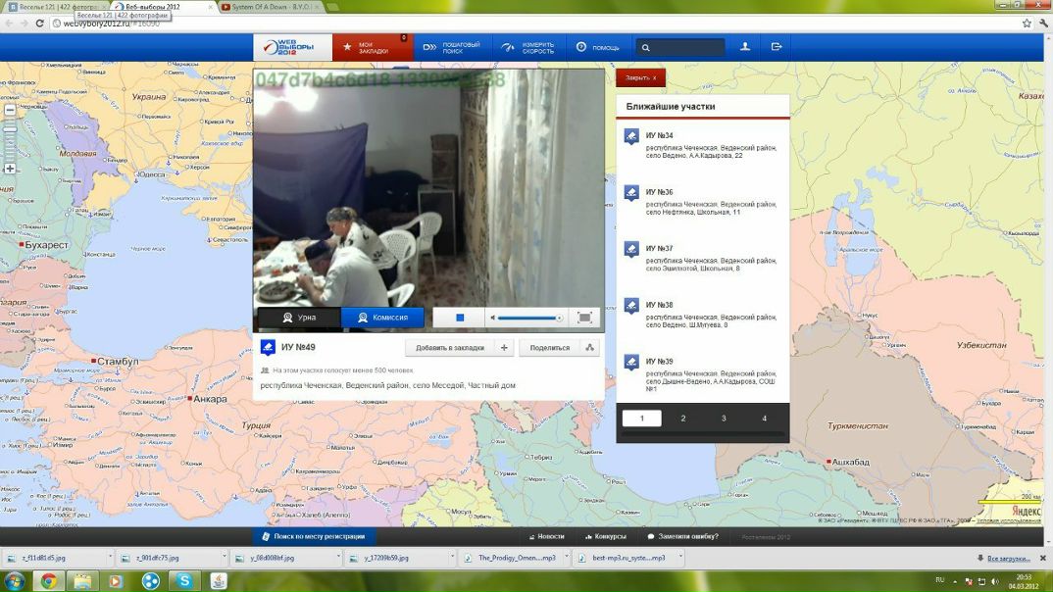Viewport: 1053px width, 592px height.
Task: Click the user account icon in navbar
Action: tap(746, 46)
